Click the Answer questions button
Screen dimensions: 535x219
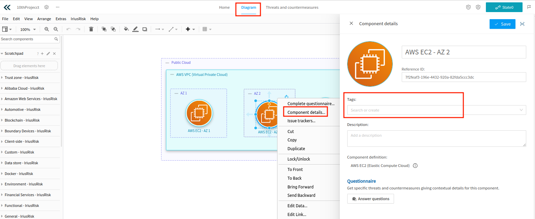coord(370,199)
